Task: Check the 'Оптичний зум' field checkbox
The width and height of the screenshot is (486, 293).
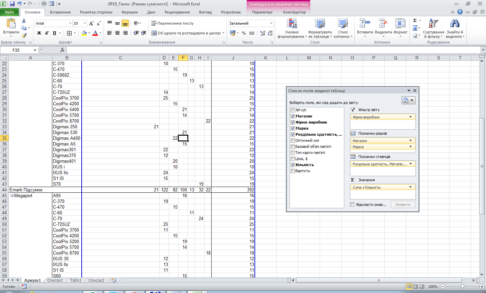Action: 293,140
